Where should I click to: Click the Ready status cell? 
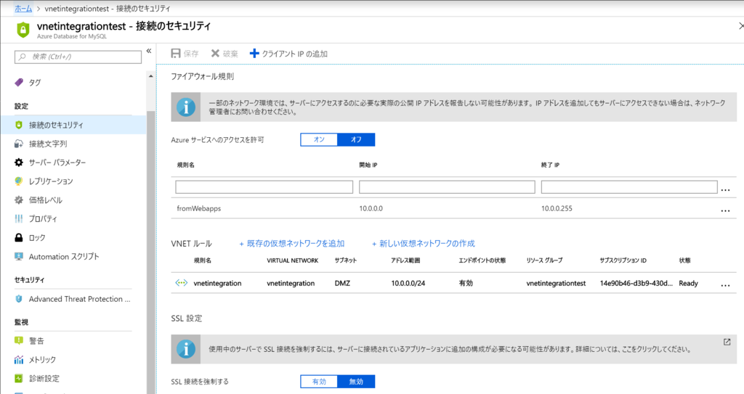pyautogui.click(x=688, y=283)
